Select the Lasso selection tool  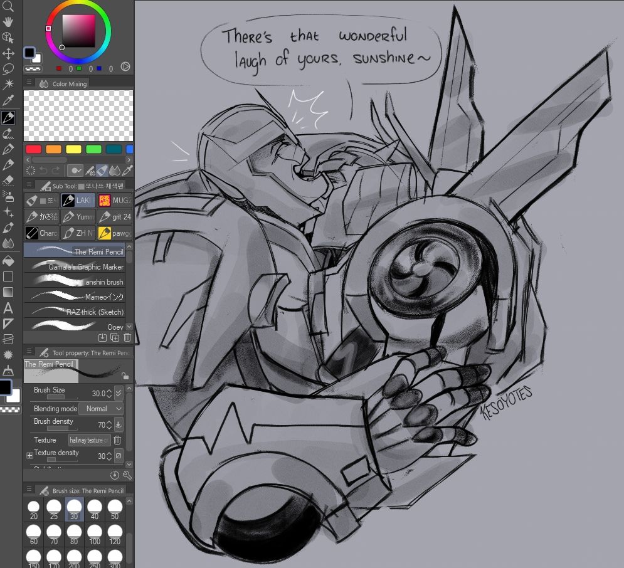pyautogui.click(x=8, y=69)
